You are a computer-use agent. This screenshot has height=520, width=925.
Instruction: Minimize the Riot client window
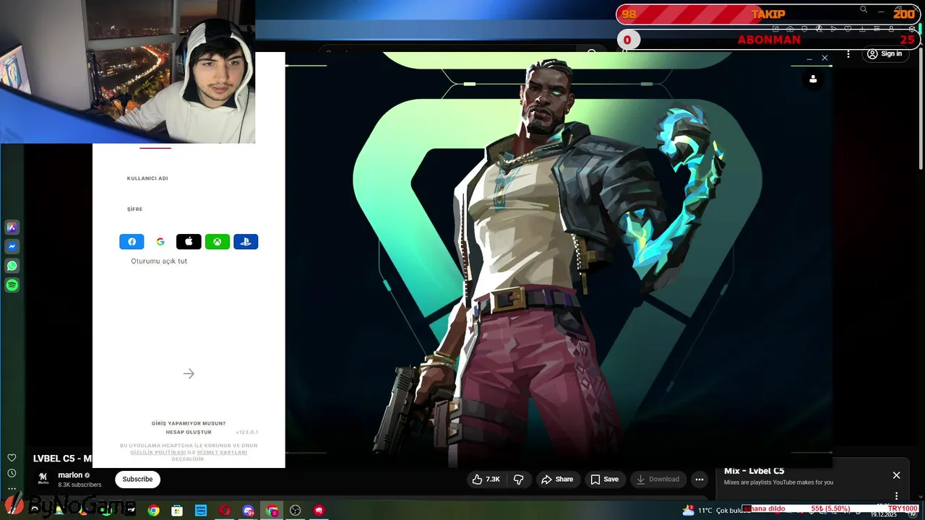(809, 58)
